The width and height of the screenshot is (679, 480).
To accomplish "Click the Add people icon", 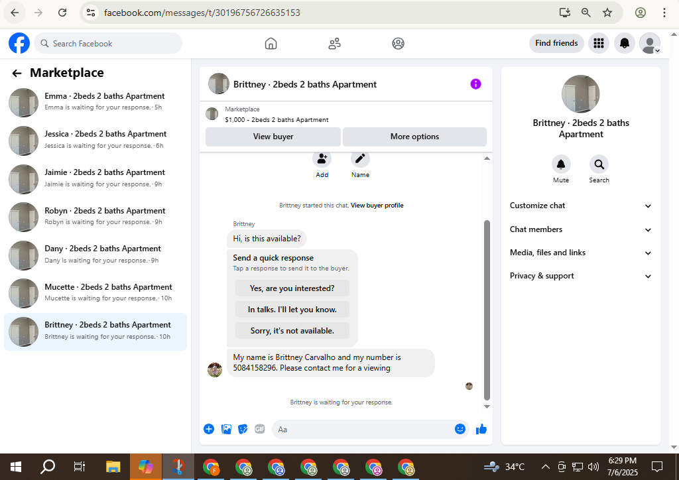I will click(x=322, y=159).
